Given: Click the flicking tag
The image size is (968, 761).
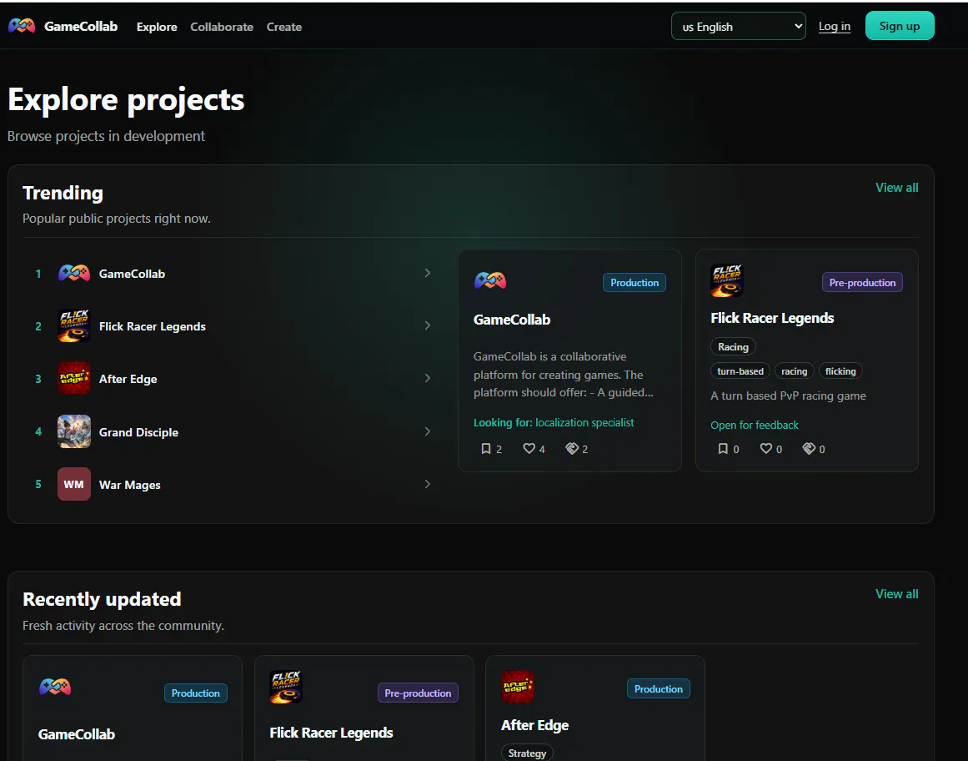Looking at the screenshot, I should pyautogui.click(x=840, y=371).
